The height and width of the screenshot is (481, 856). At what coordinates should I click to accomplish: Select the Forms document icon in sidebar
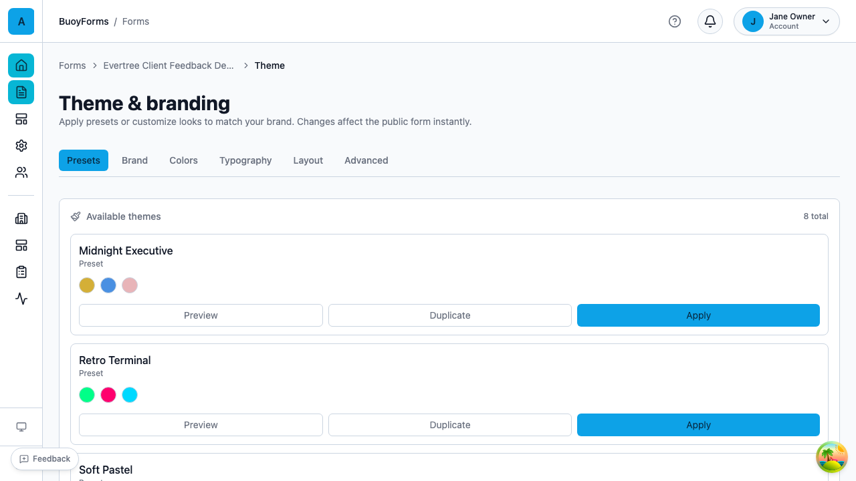21,92
